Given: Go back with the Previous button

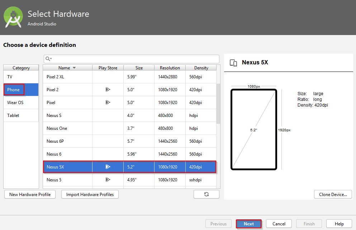Looking at the screenshot, I should click(x=218, y=224).
